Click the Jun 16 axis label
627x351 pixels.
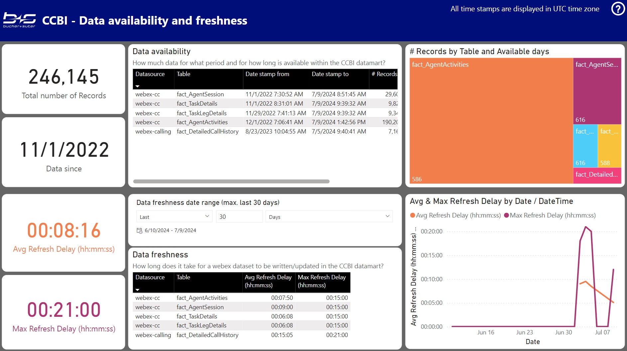pos(486,332)
